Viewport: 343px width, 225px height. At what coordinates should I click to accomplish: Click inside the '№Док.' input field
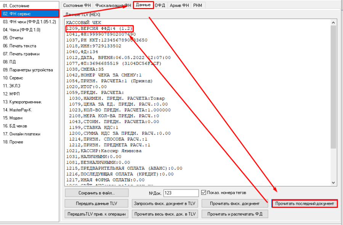pos(181,193)
